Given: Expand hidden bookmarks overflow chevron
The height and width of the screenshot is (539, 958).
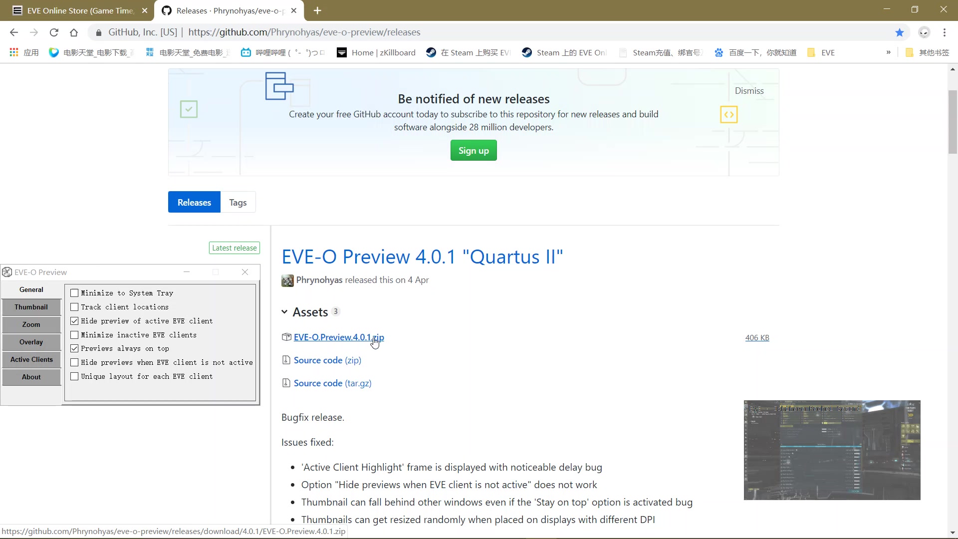Looking at the screenshot, I should [888, 52].
